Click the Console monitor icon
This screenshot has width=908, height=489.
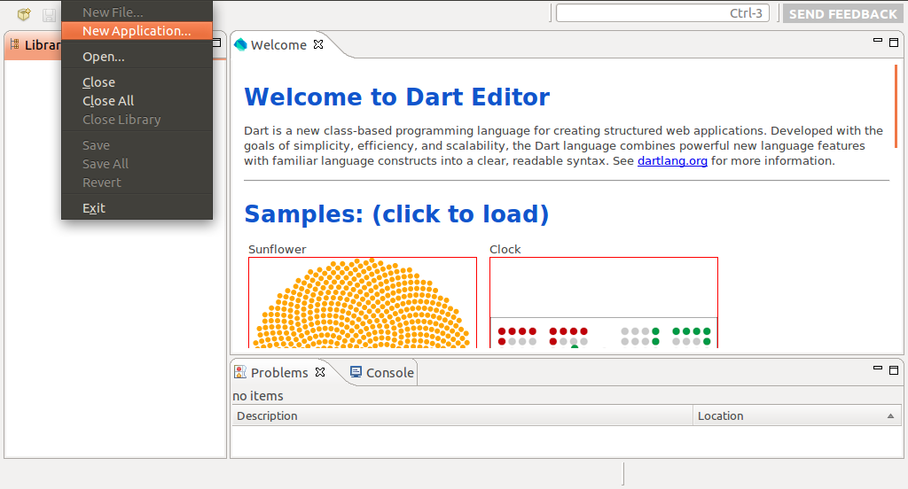tap(356, 372)
